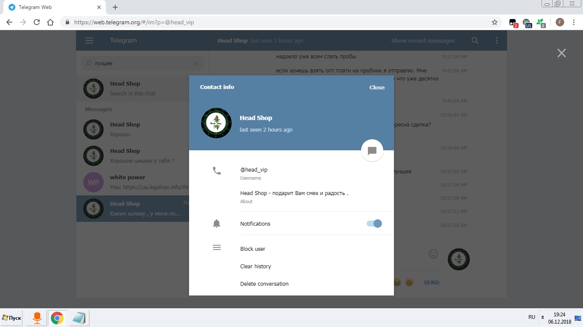Click the WP avatar circle
Viewport: 583px width, 327px height.
click(93, 182)
